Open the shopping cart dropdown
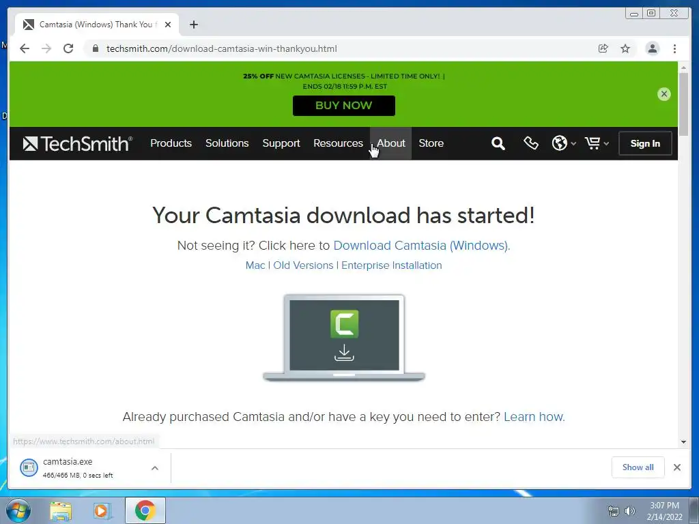699x524 pixels. (597, 143)
